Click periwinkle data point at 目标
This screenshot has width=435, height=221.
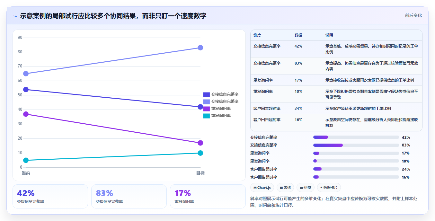(x=200, y=48)
